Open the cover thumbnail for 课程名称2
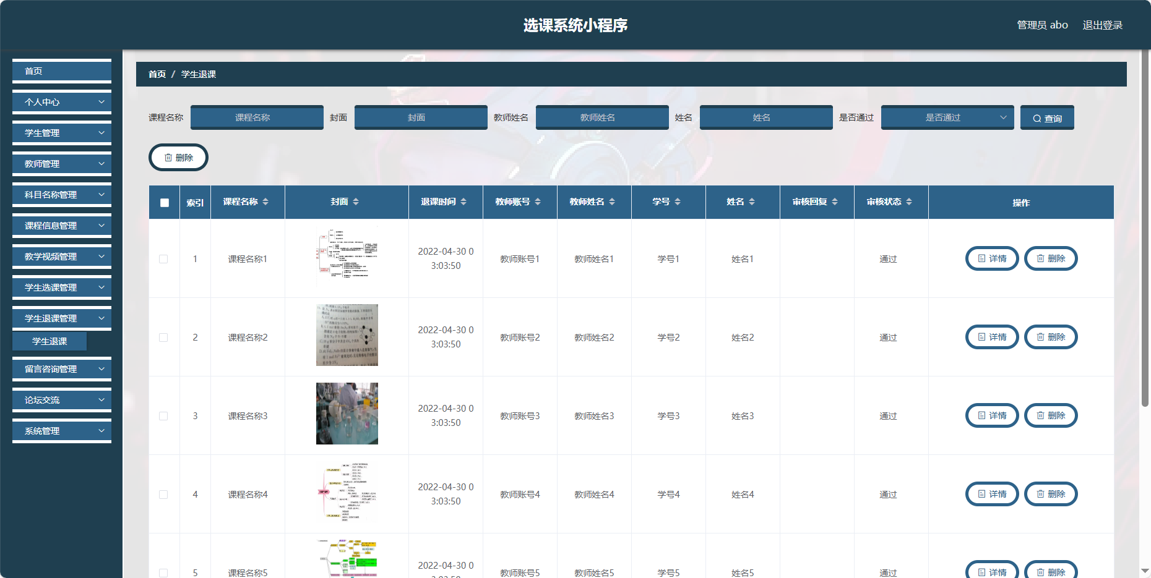This screenshot has width=1151, height=578. click(x=347, y=335)
